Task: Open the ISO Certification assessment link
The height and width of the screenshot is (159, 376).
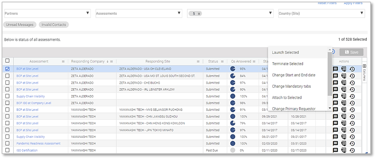Action: [x=27, y=151]
